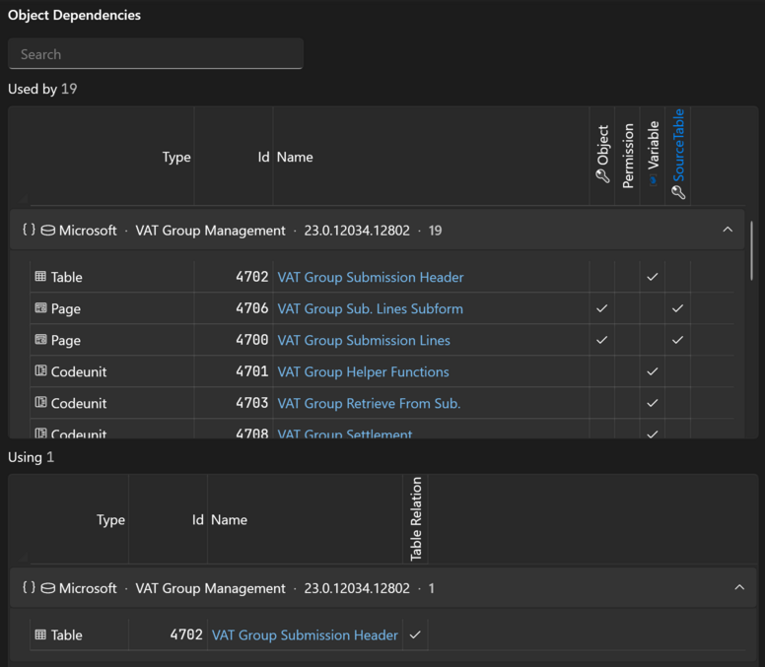Click the table icon of row 4702 in Used by
The height and width of the screenshot is (667, 765).
point(40,277)
